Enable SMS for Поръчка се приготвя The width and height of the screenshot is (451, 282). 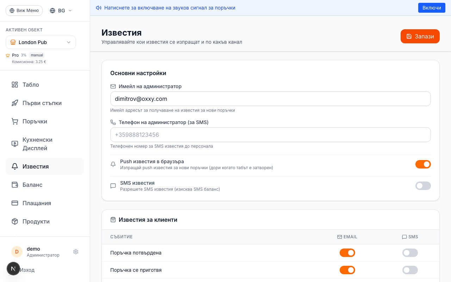[410, 270]
